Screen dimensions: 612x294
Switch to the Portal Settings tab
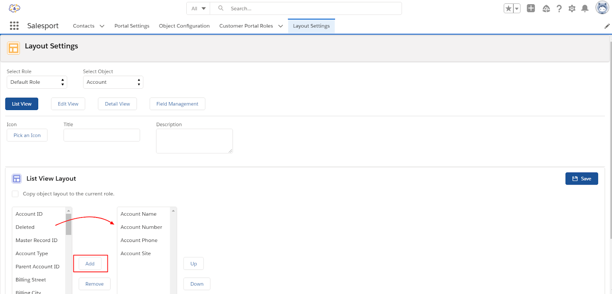[132, 26]
